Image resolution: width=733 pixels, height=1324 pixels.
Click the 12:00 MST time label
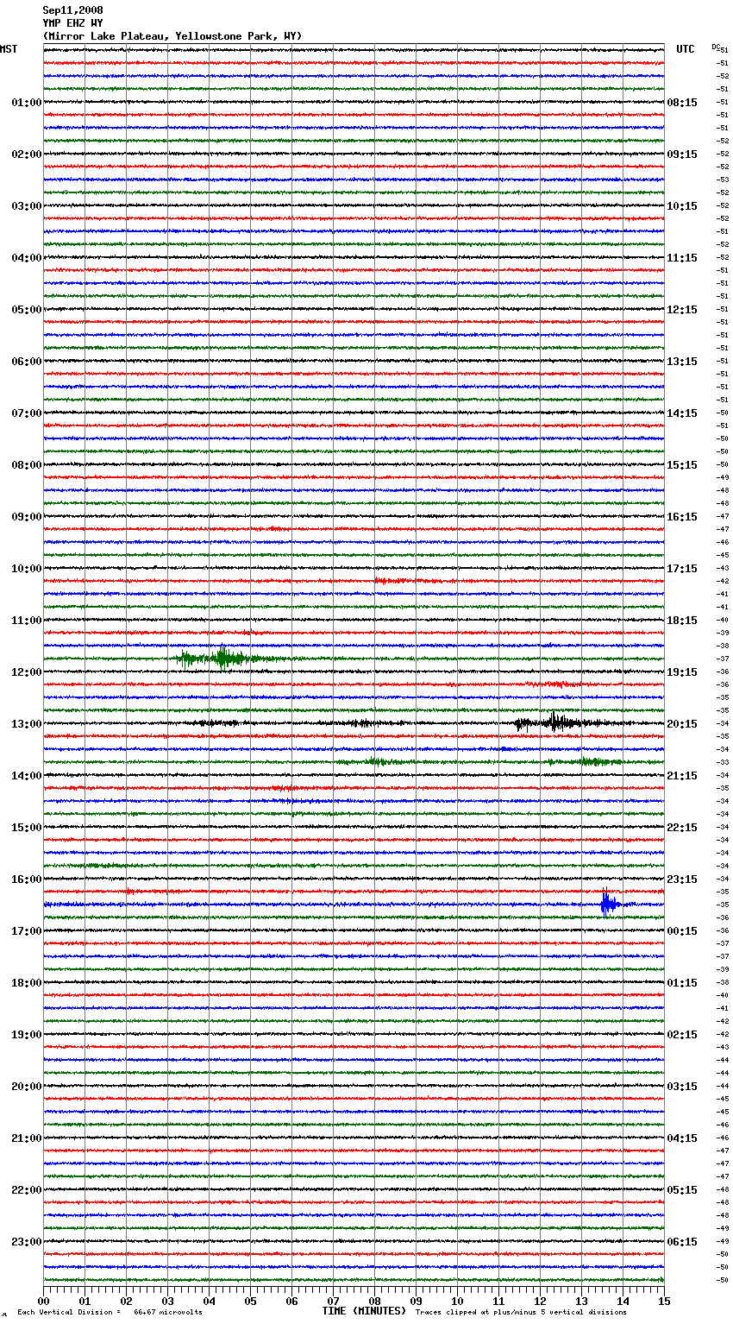click(27, 672)
